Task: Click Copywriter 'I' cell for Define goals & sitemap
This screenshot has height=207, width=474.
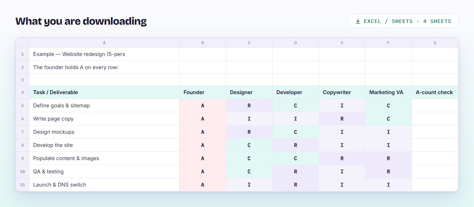Action: click(342, 106)
